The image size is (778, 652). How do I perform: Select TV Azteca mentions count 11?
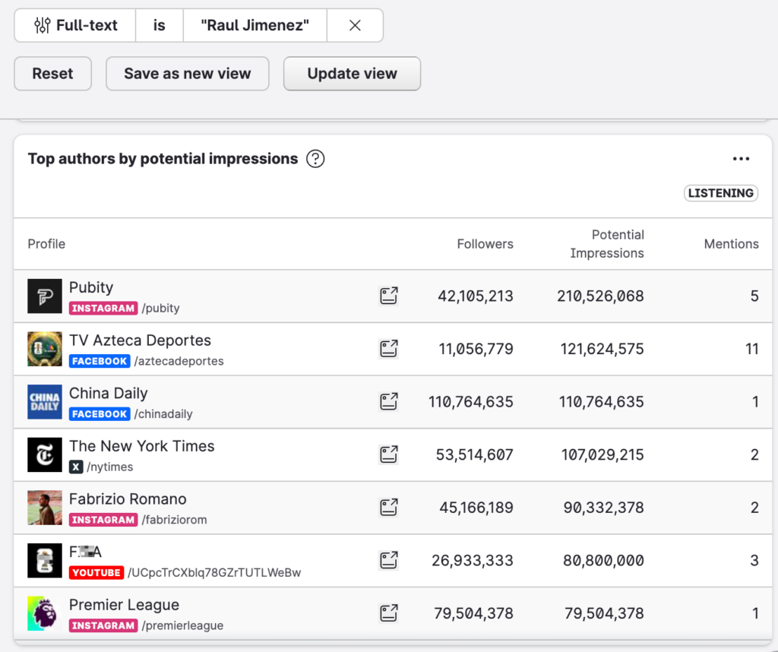(752, 350)
